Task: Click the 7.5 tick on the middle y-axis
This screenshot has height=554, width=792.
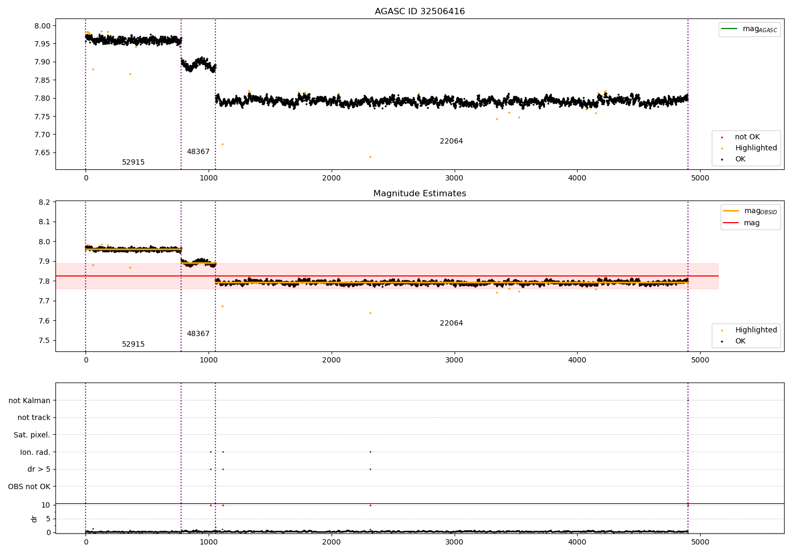Action: click(45, 341)
